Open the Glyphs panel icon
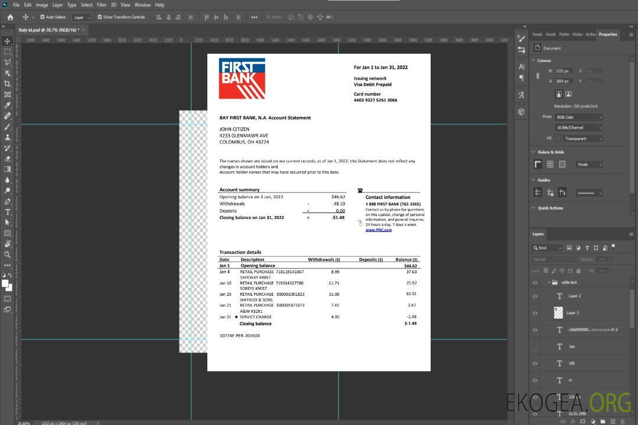This screenshot has width=638, height=425. coord(522,95)
